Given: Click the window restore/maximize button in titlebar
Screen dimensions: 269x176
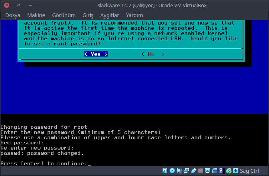Looking at the screenshot, I should (x=19, y=5).
